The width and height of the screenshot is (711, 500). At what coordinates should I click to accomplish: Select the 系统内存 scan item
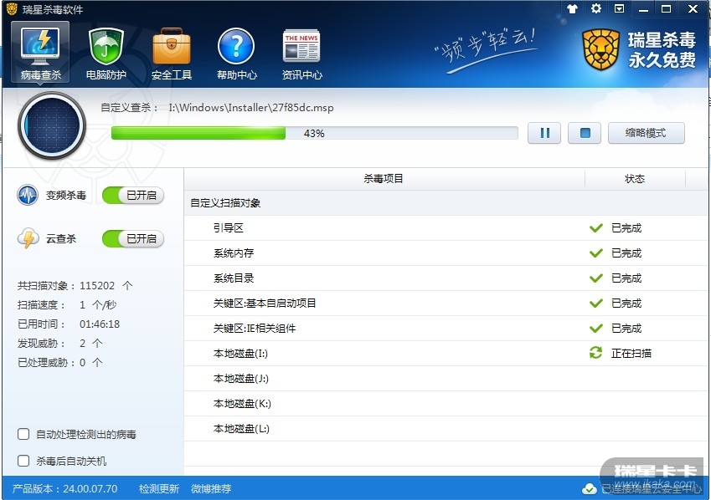click(446, 253)
